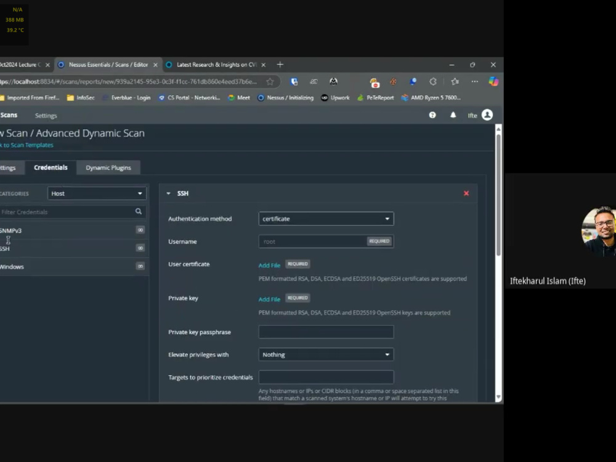Viewport: 616px width, 462px height.
Task: Open the Copilot icon in toolbar
Action: coord(493,82)
